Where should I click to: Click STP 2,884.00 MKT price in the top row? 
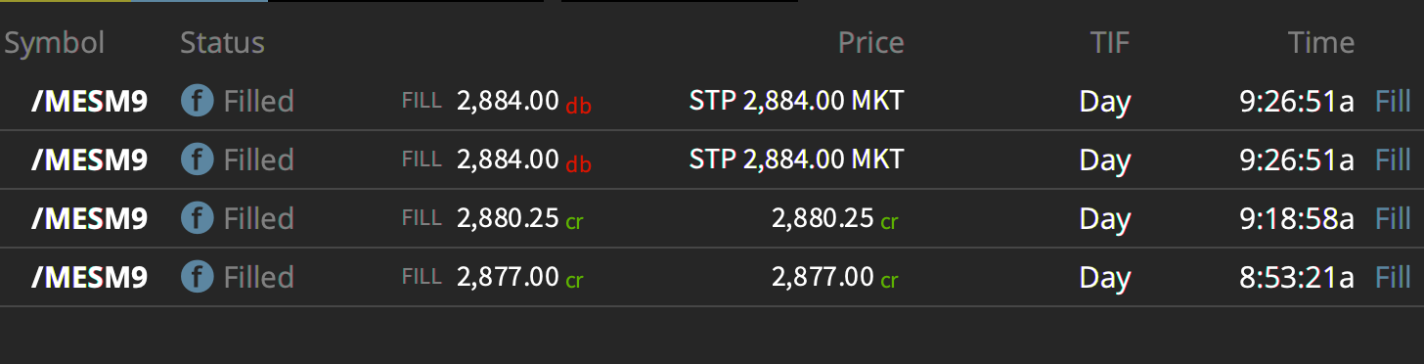tap(796, 101)
